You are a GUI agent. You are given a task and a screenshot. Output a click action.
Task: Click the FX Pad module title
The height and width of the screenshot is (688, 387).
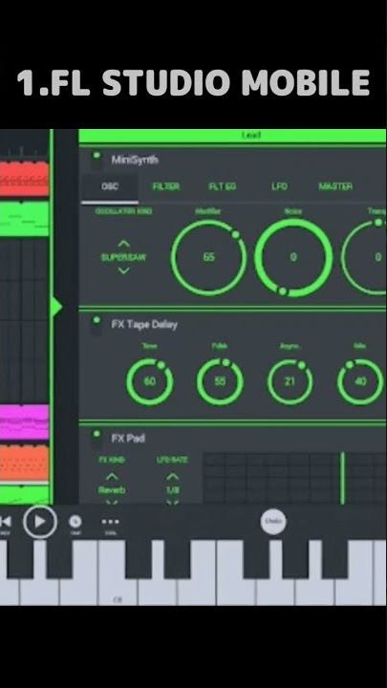click(x=128, y=439)
